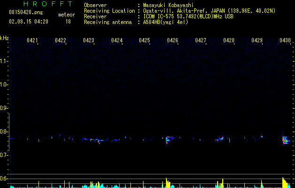
Task: Click the HROFFT title text
Action: coord(48,4)
